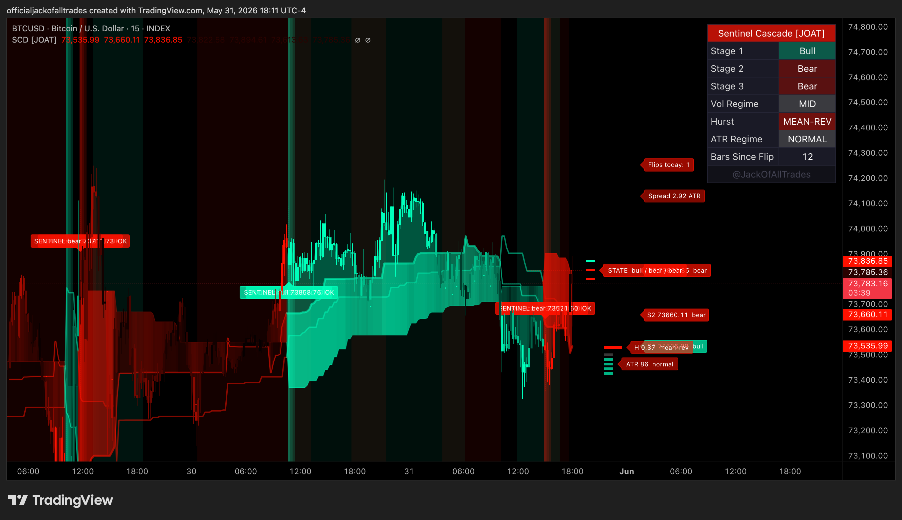This screenshot has width=902, height=520.
Task: Click the Bars Since Flip row label
Action: click(743, 156)
